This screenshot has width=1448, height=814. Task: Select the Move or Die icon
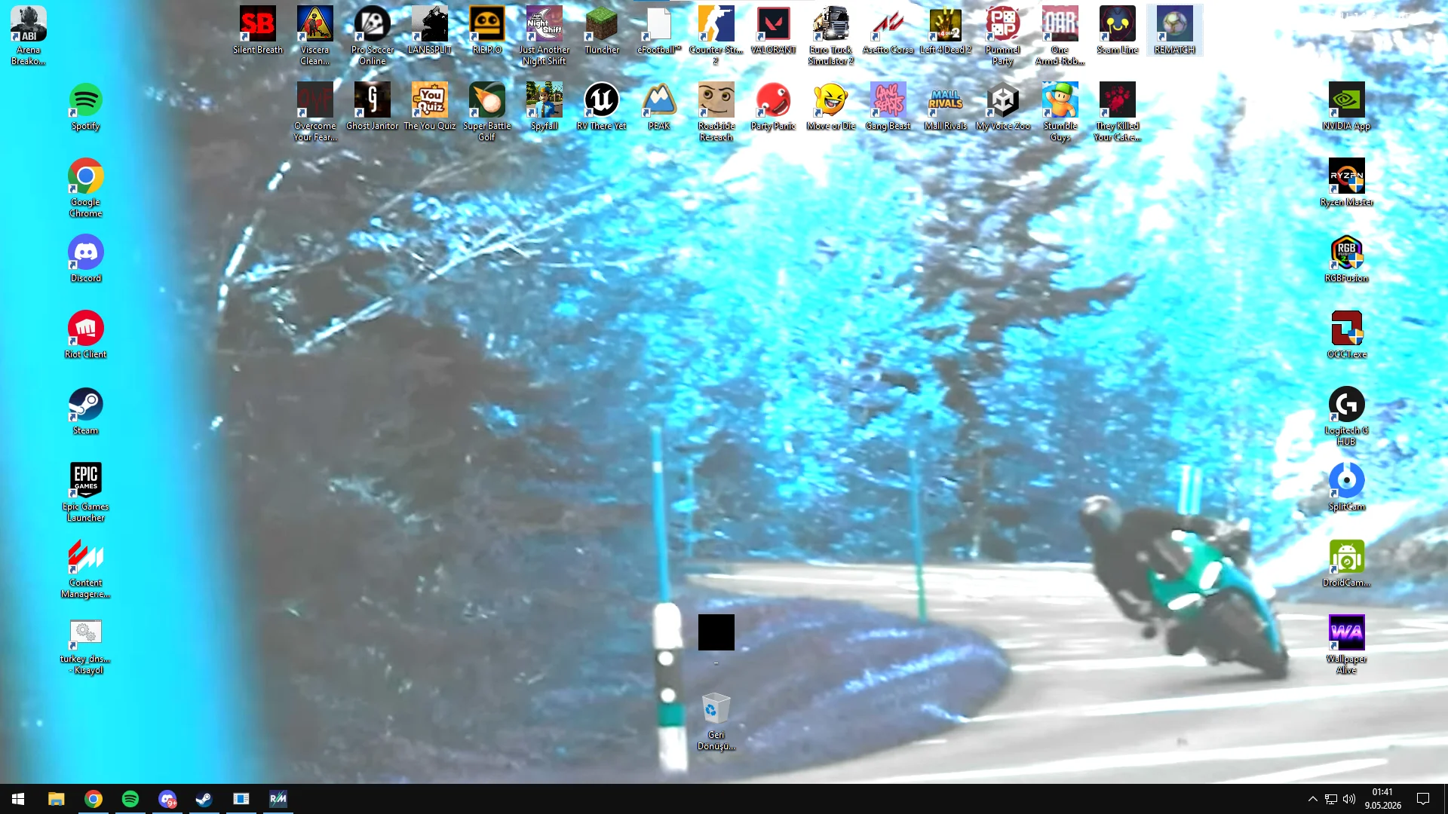831,106
